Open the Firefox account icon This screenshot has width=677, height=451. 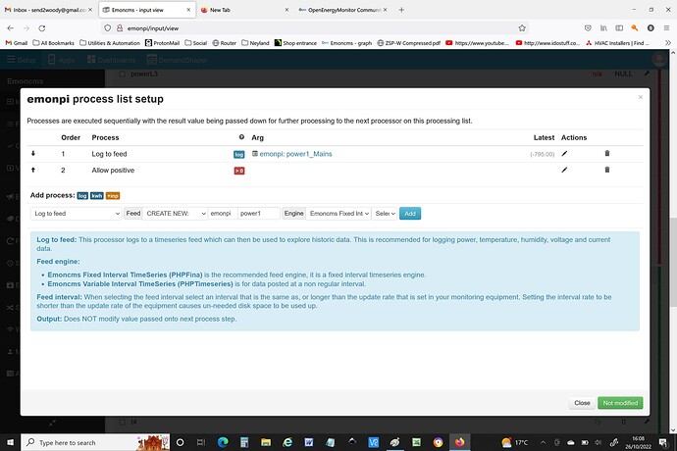point(651,28)
